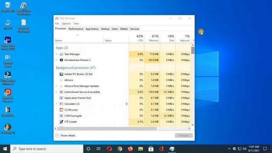The height and width of the screenshot is (153, 272).
Task: Click the End task button
Action: pos(184,136)
